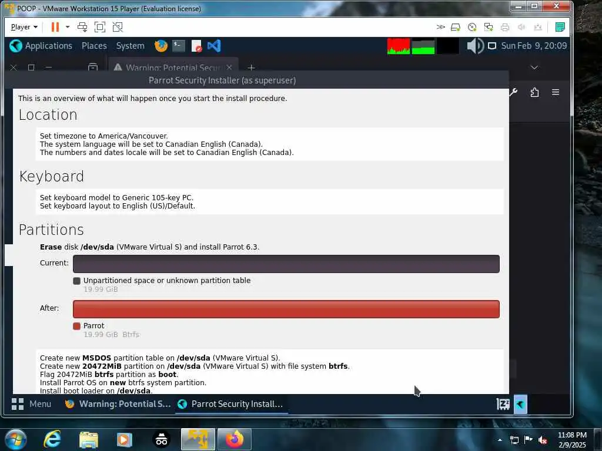
Task: Click the display notification icon beside the clock
Action: 492,46
